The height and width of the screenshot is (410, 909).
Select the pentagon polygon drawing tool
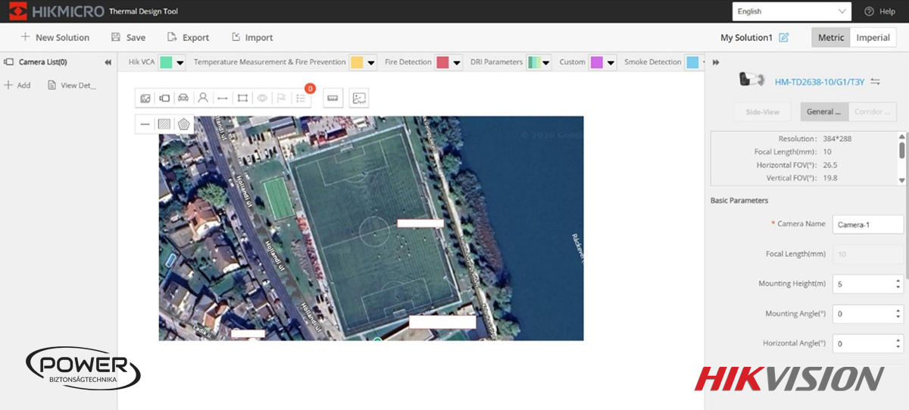pyautogui.click(x=183, y=124)
